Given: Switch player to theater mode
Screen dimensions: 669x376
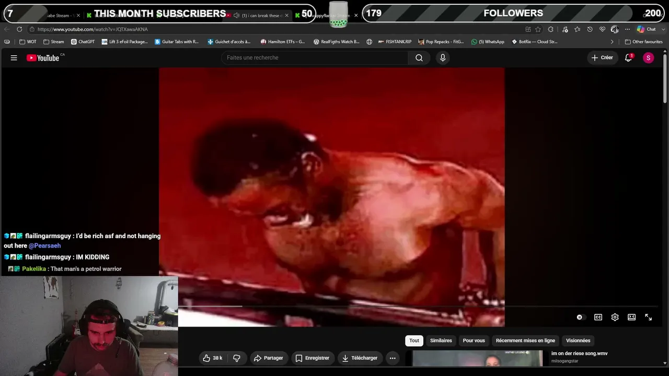Looking at the screenshot, I should click(x=631, y=317).
